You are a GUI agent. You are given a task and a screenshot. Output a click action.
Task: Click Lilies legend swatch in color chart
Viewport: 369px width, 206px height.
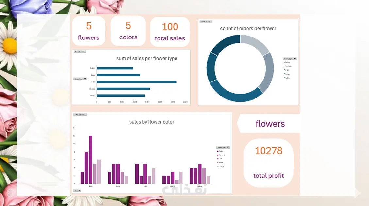(218, 159)
